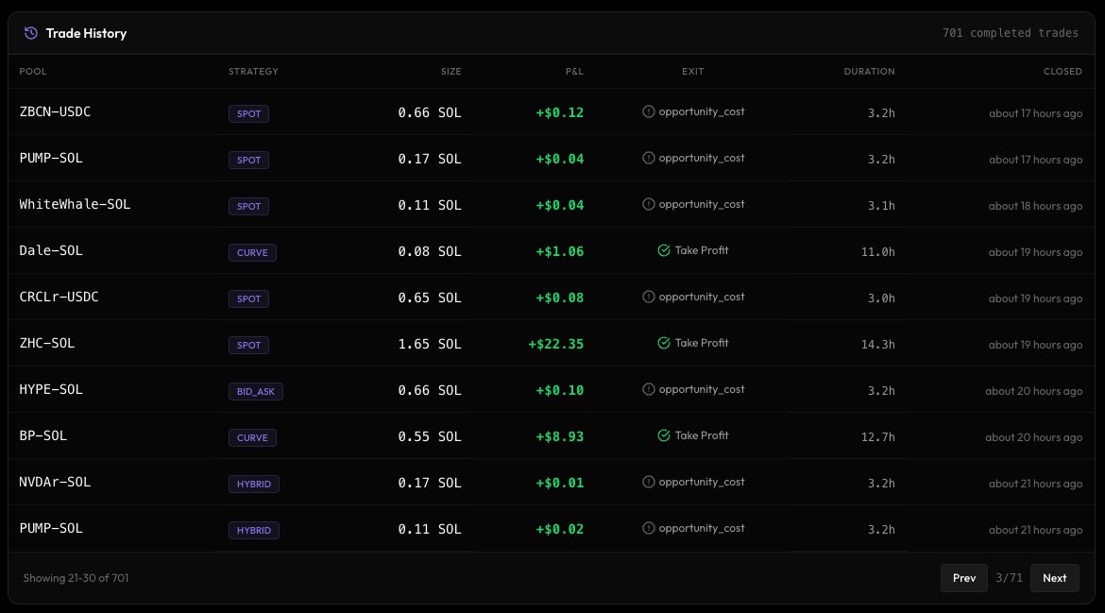Click the Showing 21-30 of 701 text
The image size is (1105, 613).
point(76,578)
